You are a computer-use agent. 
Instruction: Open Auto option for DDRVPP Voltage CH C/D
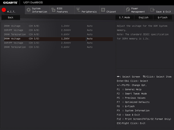tap(90, 43)
